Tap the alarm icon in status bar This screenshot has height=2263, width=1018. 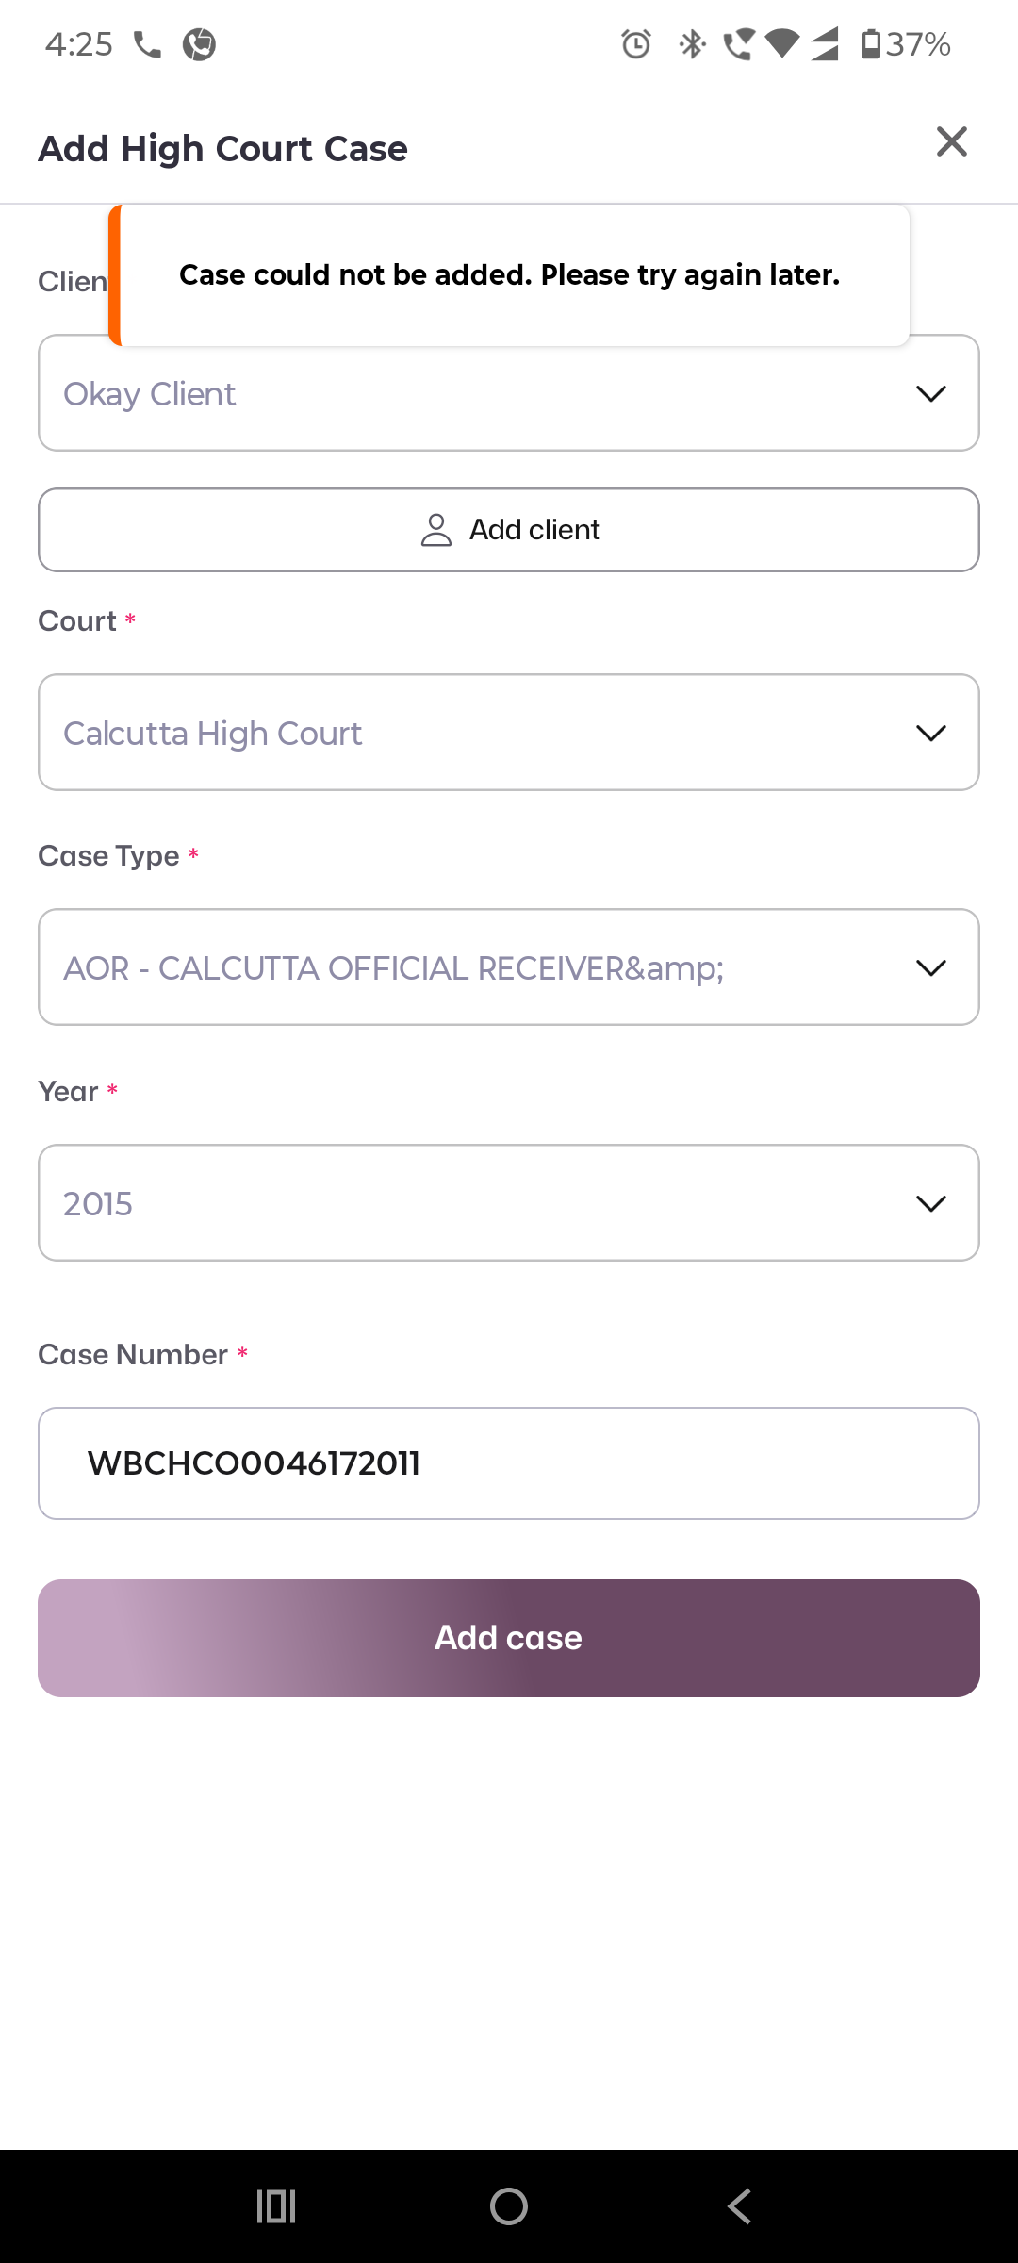[x=636, y=44]
